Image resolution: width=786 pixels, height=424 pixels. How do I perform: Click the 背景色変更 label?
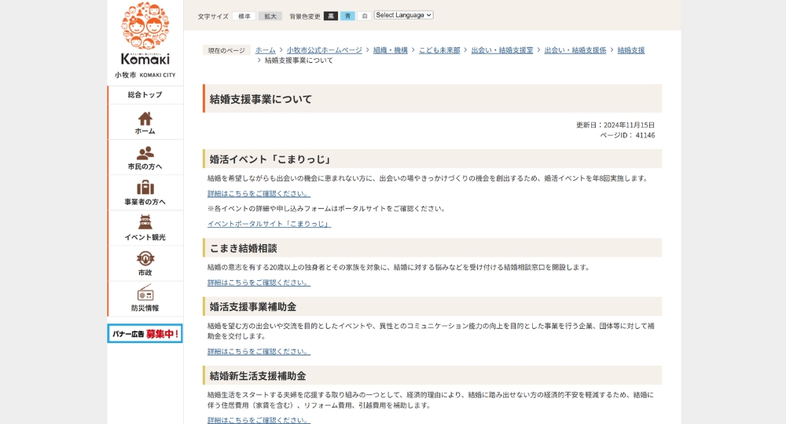tap(305, 16)
